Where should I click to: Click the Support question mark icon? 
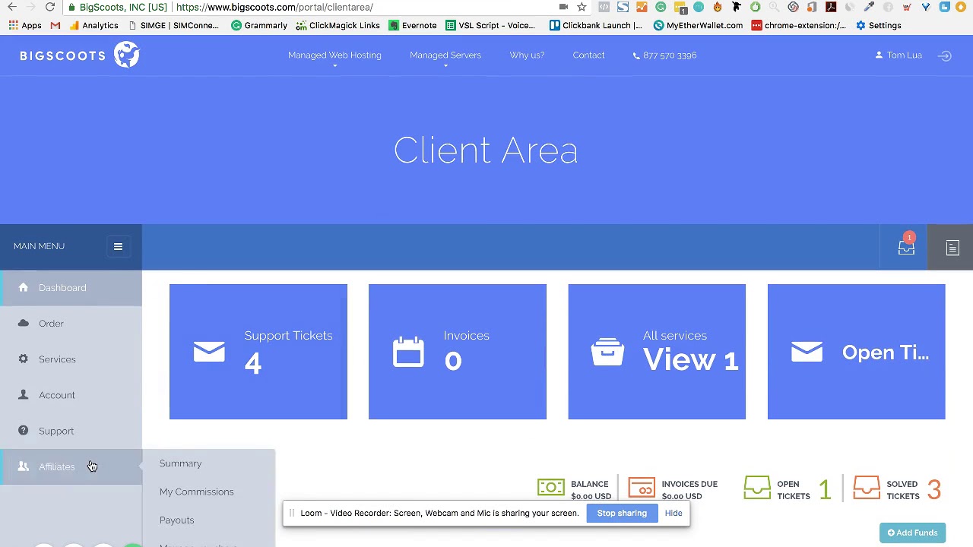coord(23,430)
